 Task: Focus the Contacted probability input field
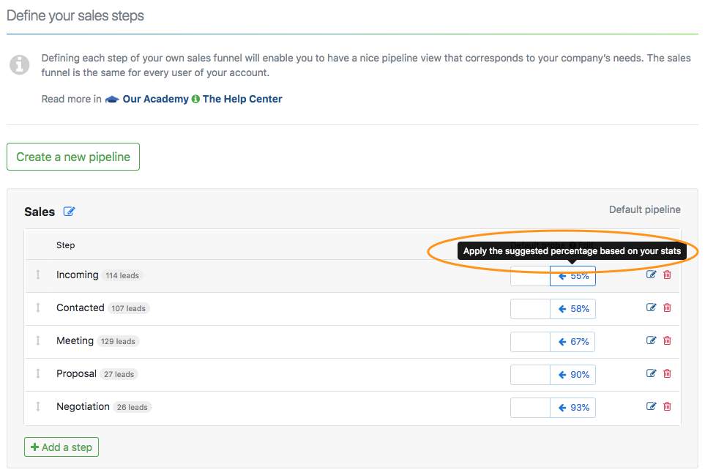[530, 309]
